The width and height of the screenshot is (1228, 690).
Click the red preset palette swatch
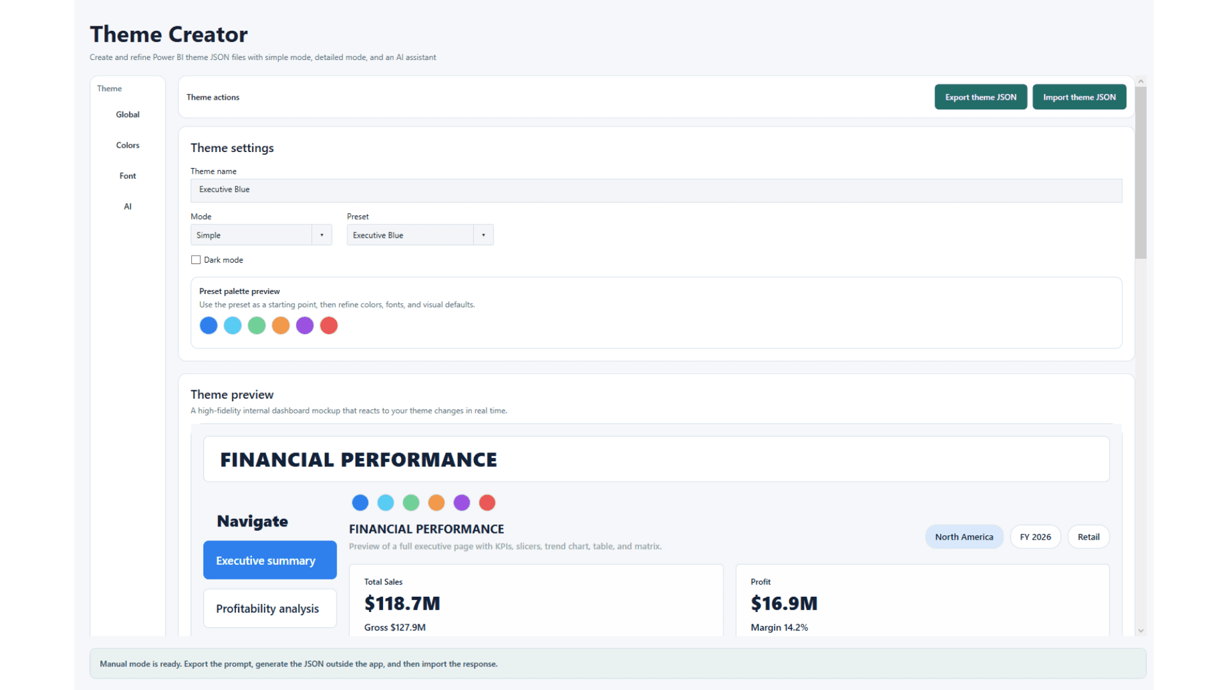(329, 326)
